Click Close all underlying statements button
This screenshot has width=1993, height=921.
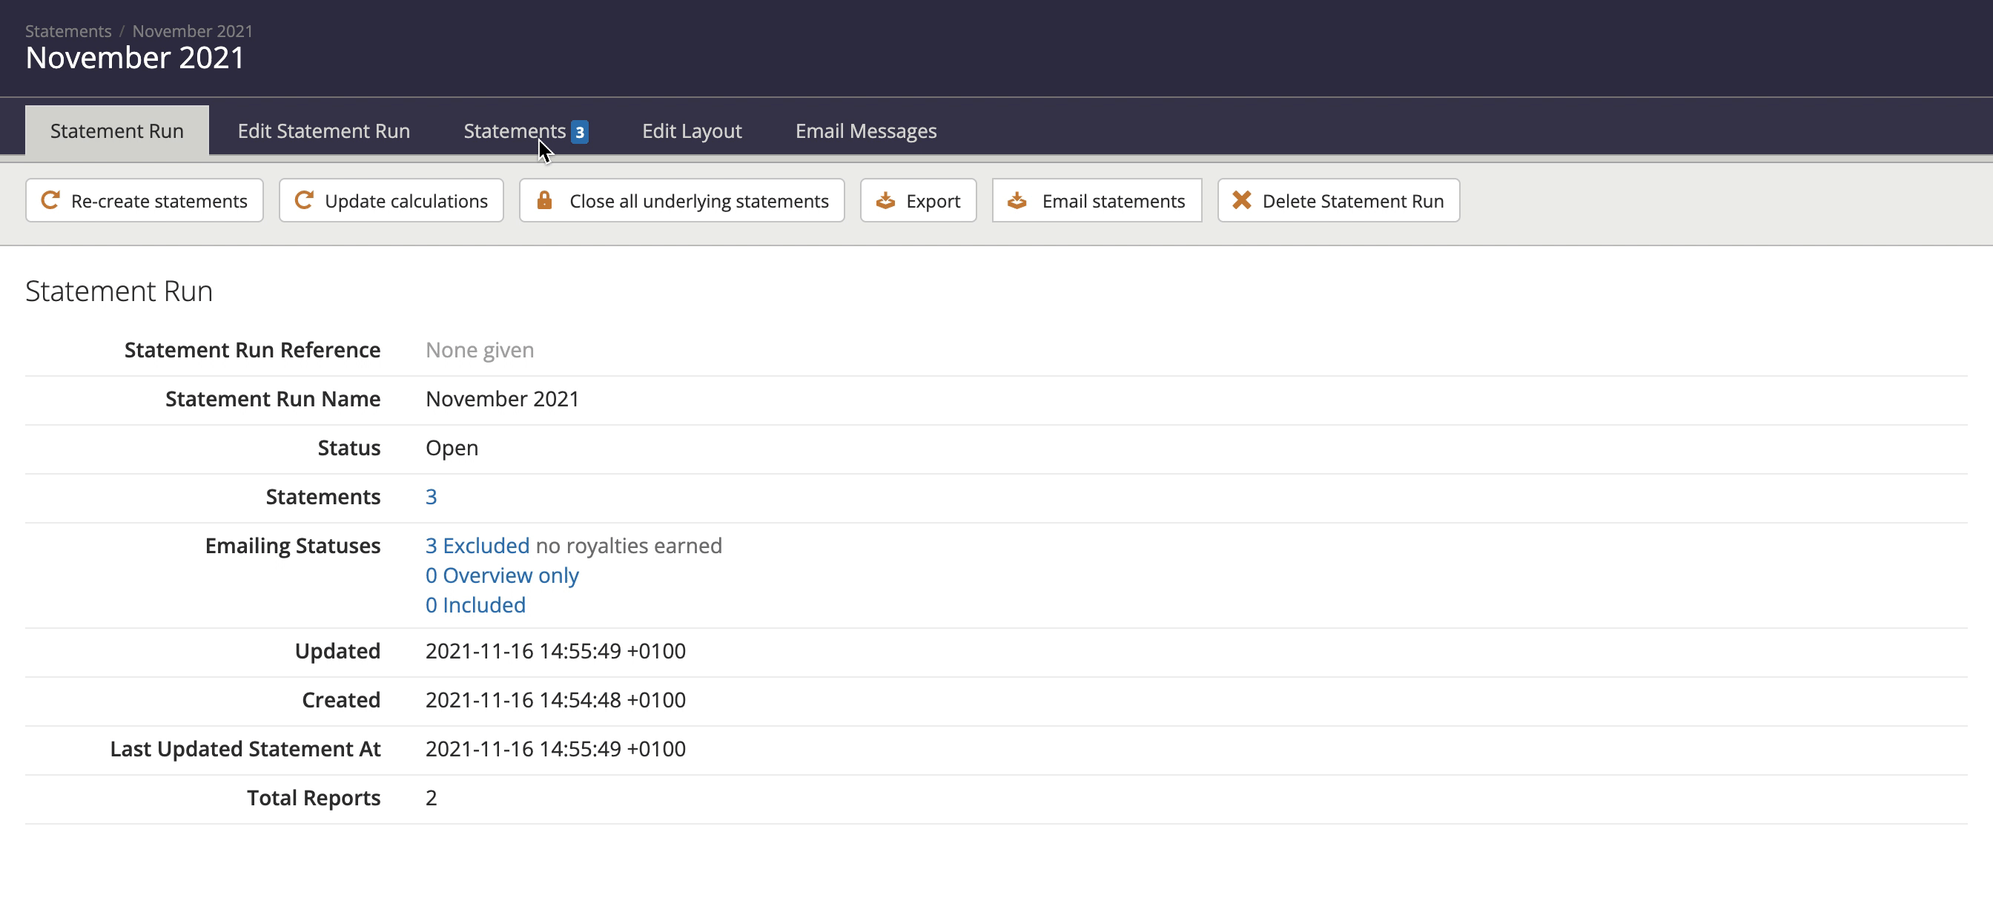[x=681, y=200]
